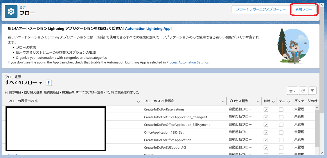Click the Setup gear icon beside フロー title
Viewport: 327px width, 158px height.
tap(11, 11)
